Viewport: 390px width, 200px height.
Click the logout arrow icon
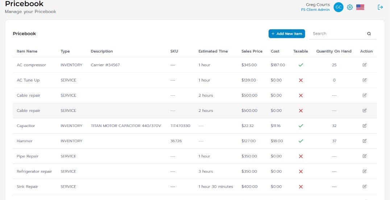point(380,7)
